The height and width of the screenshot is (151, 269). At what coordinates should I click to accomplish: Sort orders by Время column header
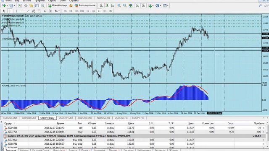tap(61, 123)
